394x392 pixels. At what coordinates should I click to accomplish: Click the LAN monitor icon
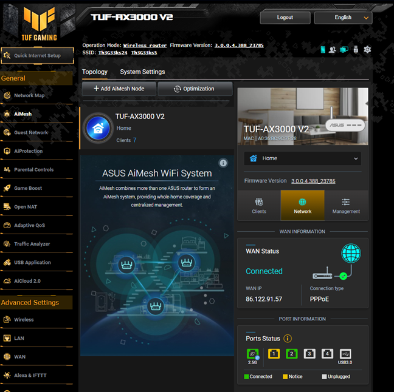tap(7, 338)
